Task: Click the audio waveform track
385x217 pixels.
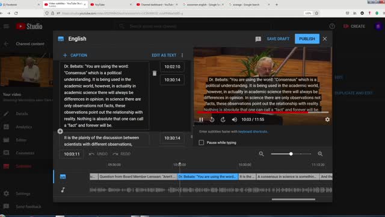Action: click(211, 190)
